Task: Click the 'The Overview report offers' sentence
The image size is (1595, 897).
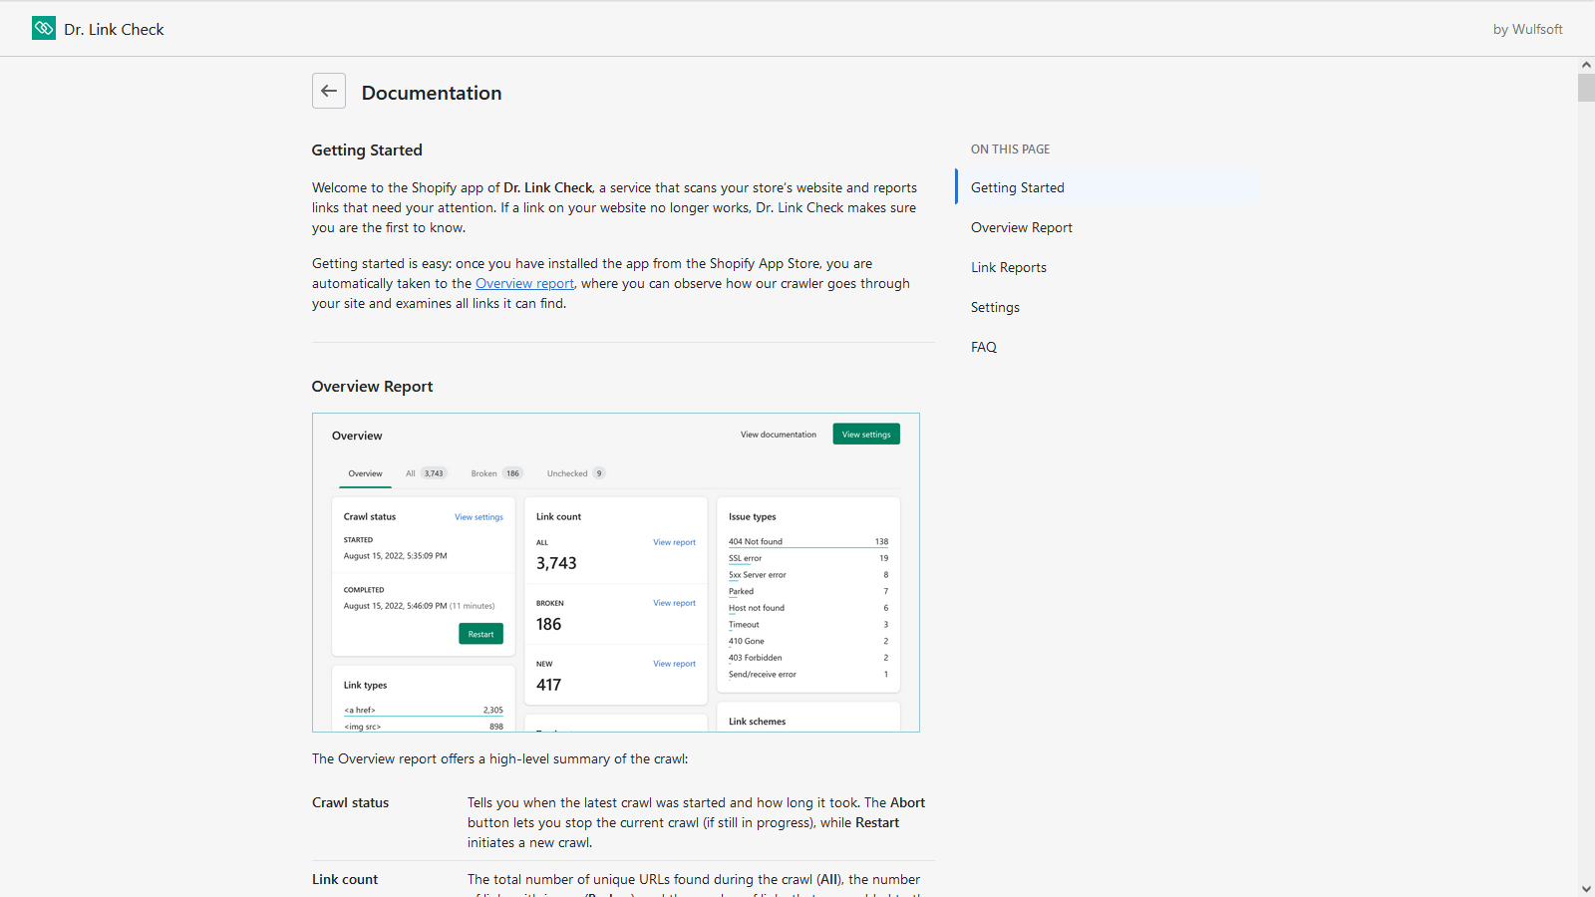Action: coord(499,758)
